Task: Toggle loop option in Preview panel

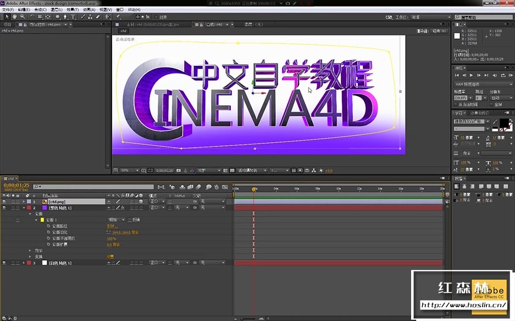Action: (x=503, y=75)
